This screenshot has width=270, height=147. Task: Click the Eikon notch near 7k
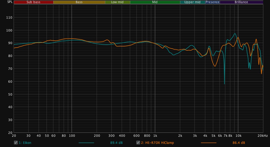point(224,83)
